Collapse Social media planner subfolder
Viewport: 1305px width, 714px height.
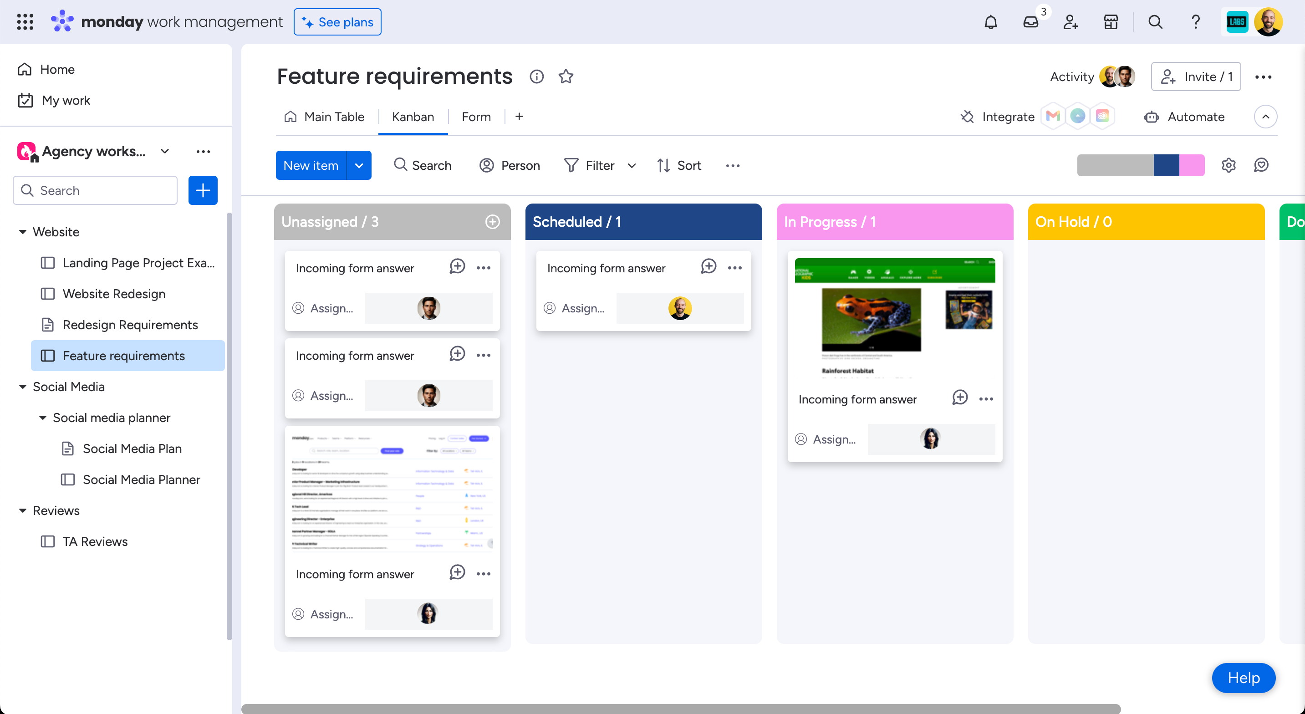point(42,418)
